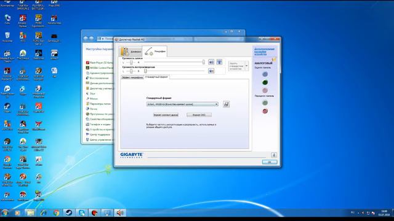Screen dimensions: 394x221
Task: Click the save format icon beside dropdown
Action: click(x=226, y=104)
